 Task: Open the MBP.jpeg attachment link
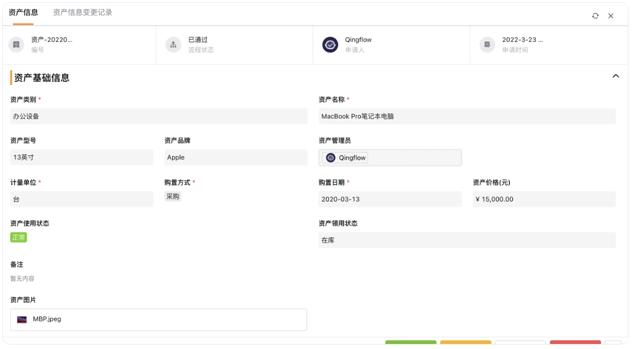[47, 319]
